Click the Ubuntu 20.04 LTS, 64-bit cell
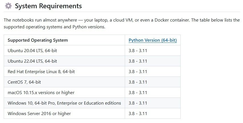Screen dimensions: 243x123 [x=34, y=51]
